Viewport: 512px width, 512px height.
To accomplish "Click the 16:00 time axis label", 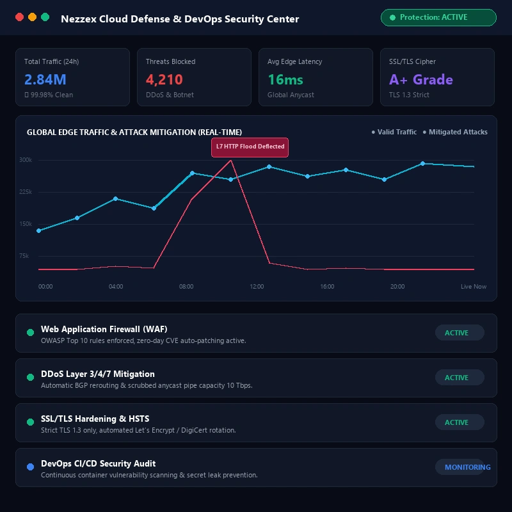I will coord(327,286).
